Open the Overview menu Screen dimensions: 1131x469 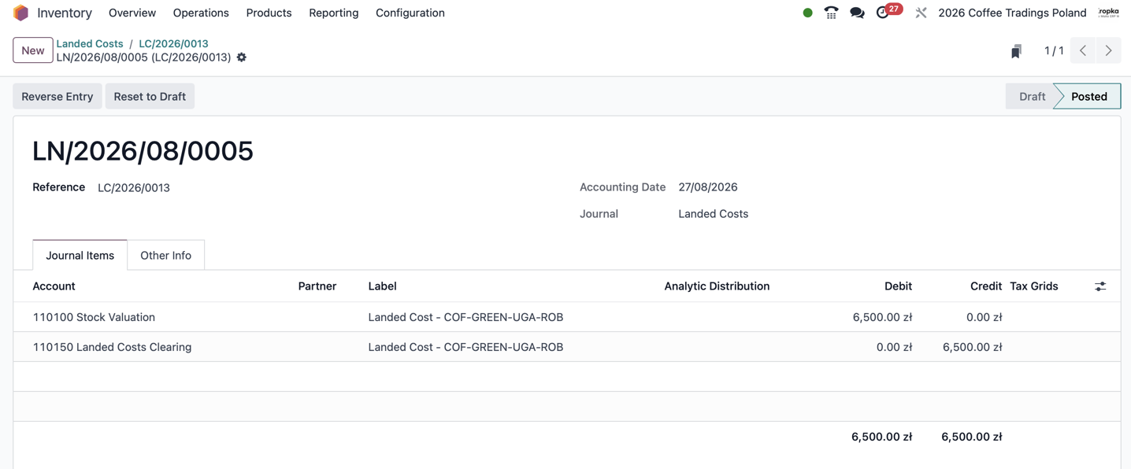pyautogui.click(x=132, y=13)
